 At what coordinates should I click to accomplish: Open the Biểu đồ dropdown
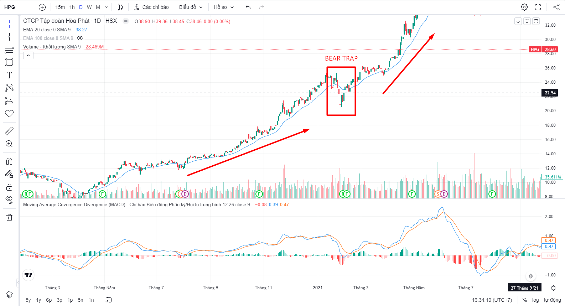(x=191, y=7)
